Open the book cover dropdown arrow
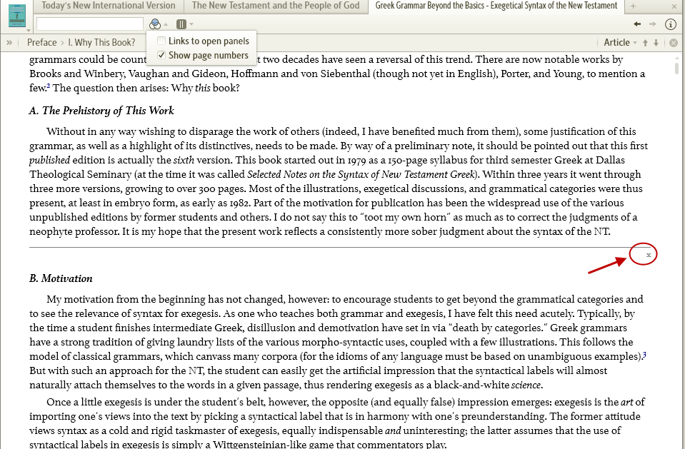 point(29,31)
